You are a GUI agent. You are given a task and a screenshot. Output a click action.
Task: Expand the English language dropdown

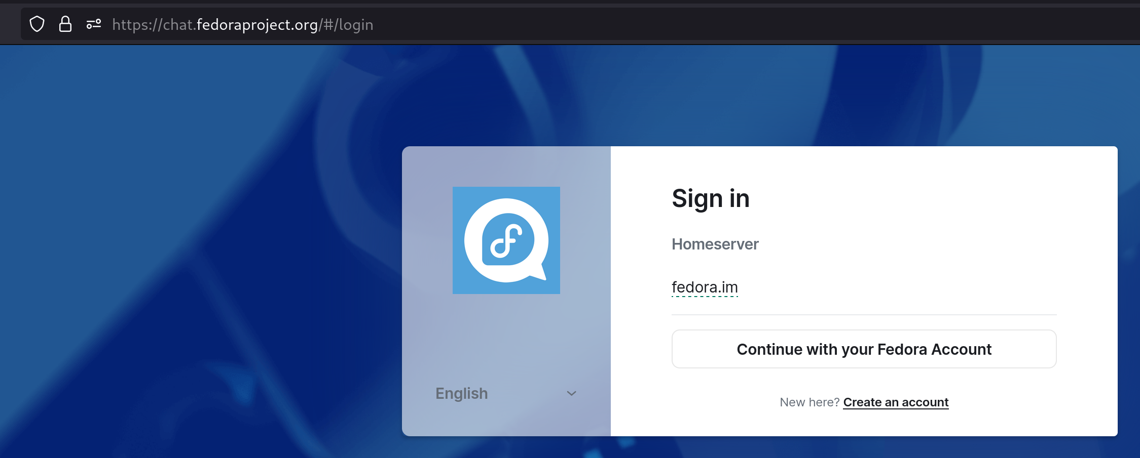coord(506,393)
